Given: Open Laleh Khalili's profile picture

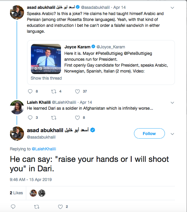Looking at the screenshot, I should pyautogui.click(x=17, y=107).
